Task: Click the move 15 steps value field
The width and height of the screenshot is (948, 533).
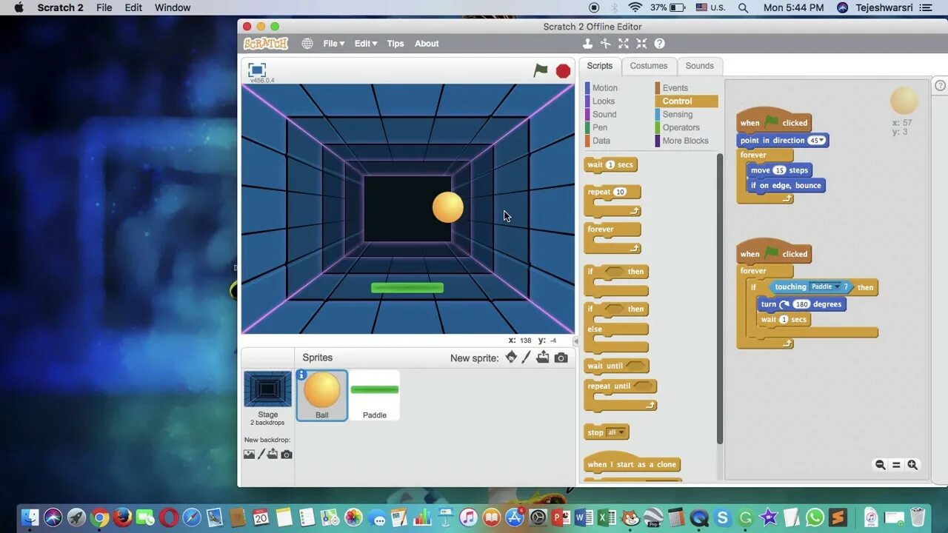Action: [779, 170]
